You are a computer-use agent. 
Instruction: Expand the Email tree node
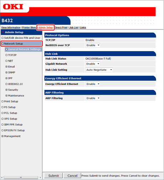point(6,67)
